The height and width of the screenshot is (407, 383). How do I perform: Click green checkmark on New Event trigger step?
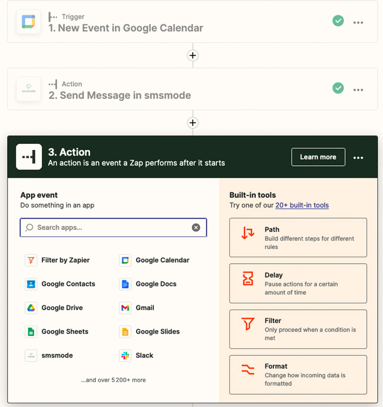(x=338, y=21)
